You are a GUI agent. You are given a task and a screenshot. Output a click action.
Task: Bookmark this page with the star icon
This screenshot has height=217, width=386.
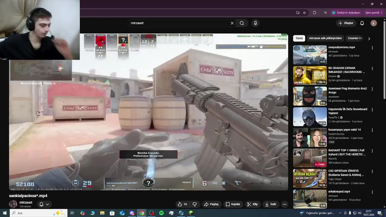pyautogui.click(x=304, y=13)
